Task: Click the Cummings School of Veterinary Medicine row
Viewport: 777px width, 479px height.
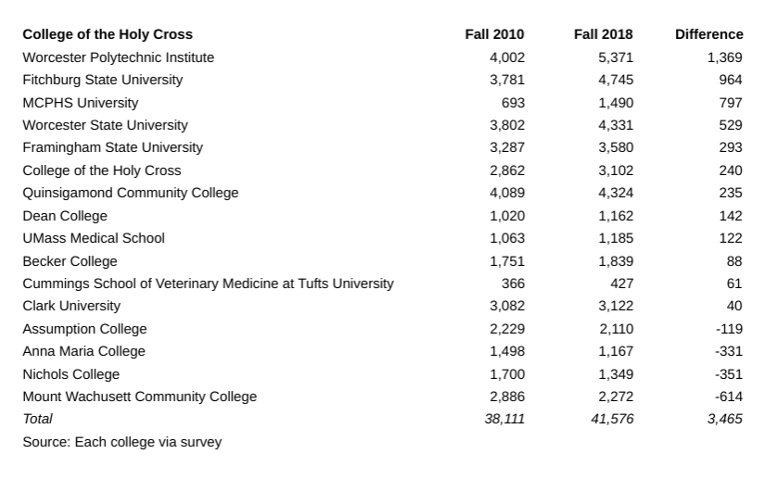Action: point(208,284)
